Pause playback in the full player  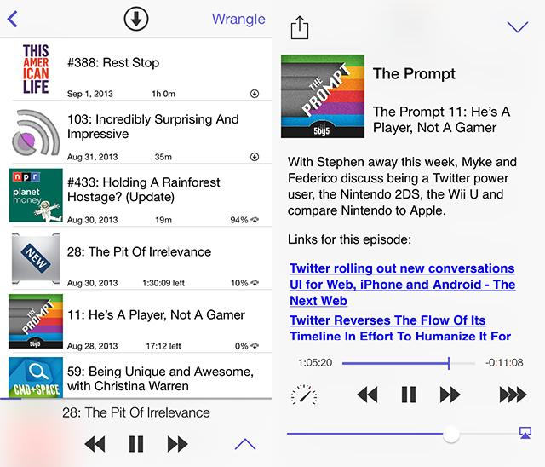[x=409, y=395]
